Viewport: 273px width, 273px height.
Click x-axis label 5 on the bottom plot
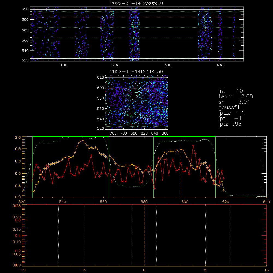click(206, 270)
